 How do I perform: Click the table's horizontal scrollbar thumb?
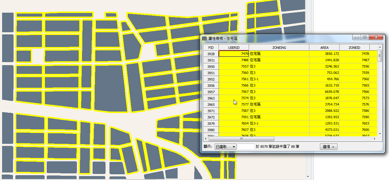(x=241, y=139)
